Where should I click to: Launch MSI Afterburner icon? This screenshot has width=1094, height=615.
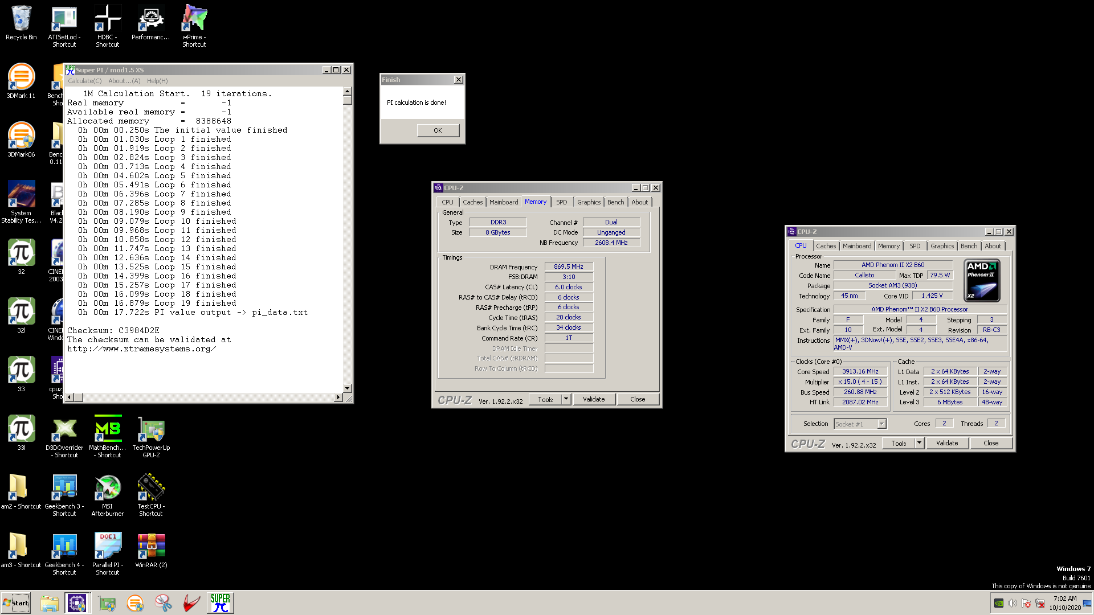pos(108,495)
